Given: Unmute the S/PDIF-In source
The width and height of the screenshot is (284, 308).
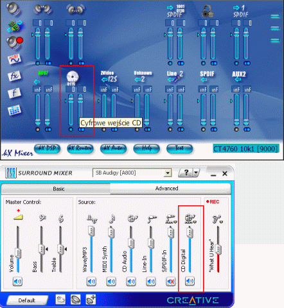Looking at the screenshot, I should pos(171,282).
